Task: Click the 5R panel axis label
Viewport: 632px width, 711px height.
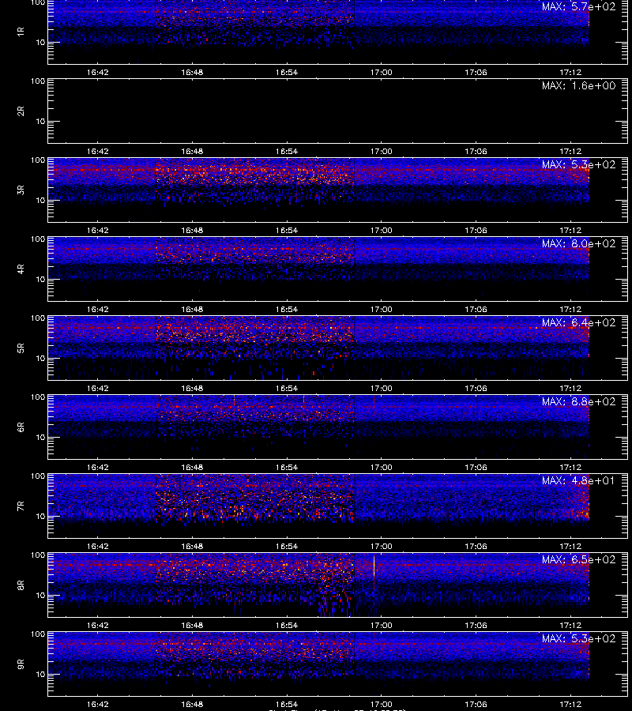Action: tap(21, 348)
